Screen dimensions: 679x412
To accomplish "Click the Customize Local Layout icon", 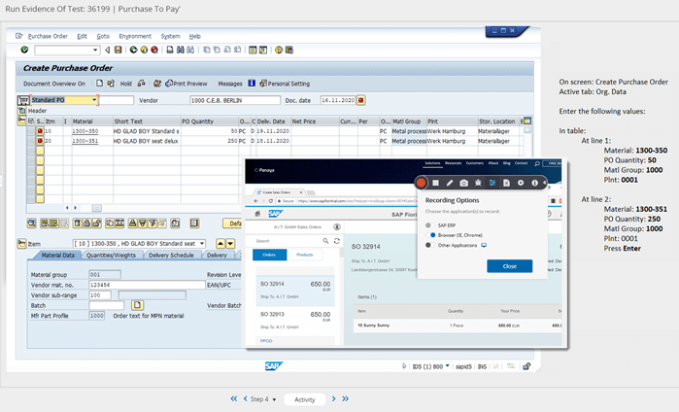I will coord(289,50).
